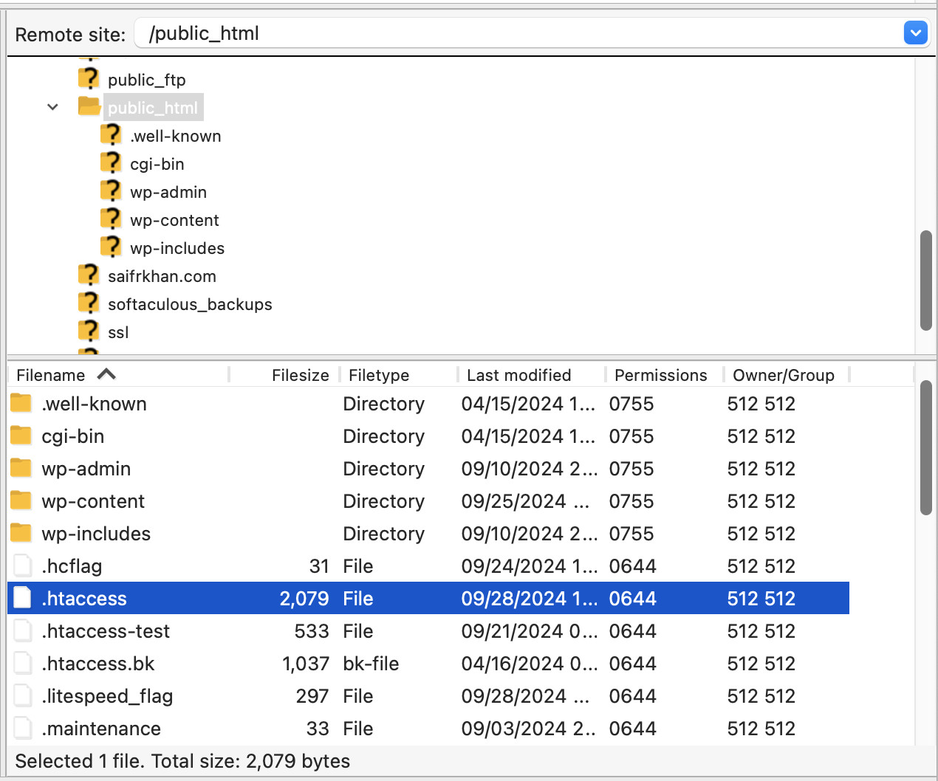Click the 1,037 filesize cell
The height and width of the screenshot is (781, 938).
click(x=306, y=664)
